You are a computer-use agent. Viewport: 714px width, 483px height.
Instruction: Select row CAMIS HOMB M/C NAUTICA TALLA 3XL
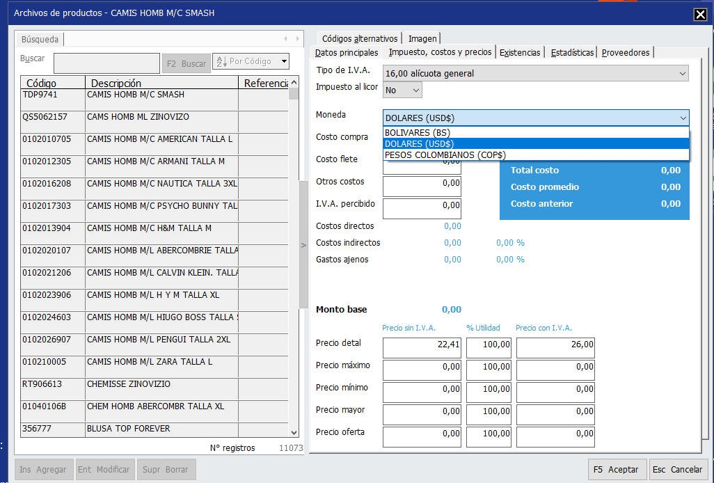[x=161, y=184]
